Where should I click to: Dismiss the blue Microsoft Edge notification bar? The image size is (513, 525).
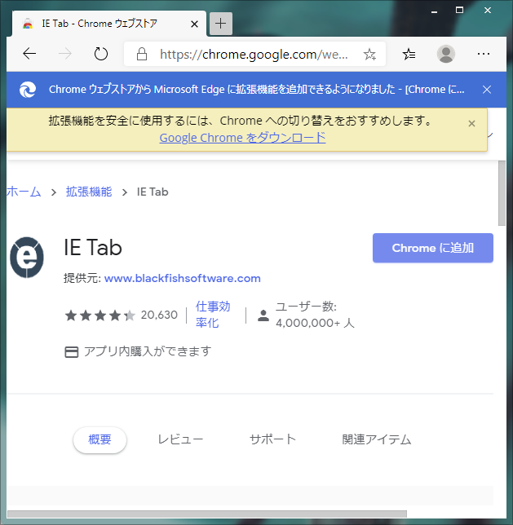487,90
